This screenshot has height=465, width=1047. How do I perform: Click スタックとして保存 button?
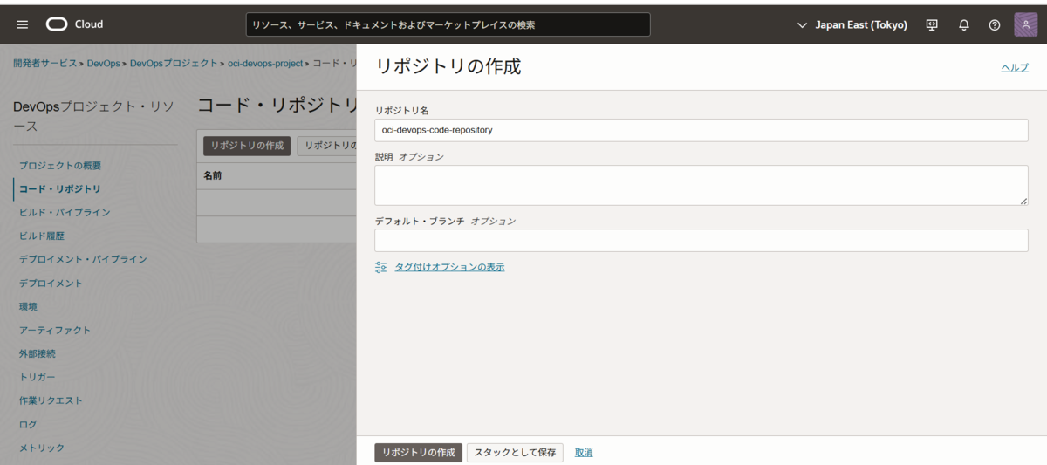515,453
